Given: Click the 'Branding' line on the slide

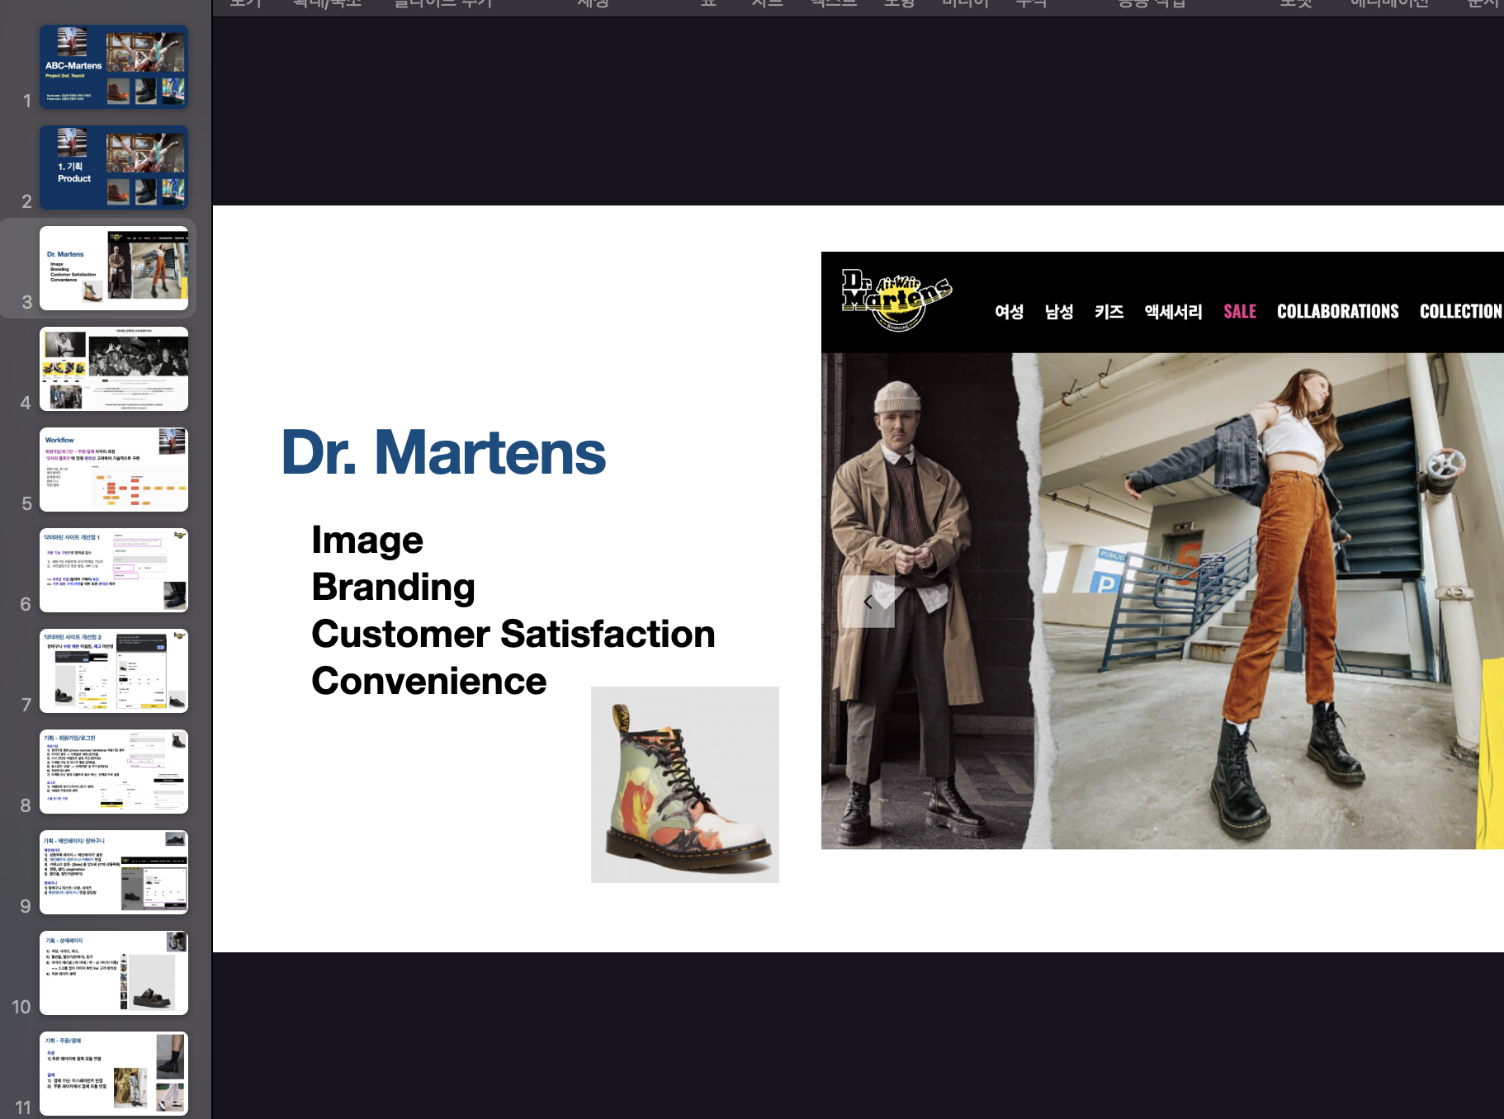Looking at the screenshot, I should tap(393, 587).
